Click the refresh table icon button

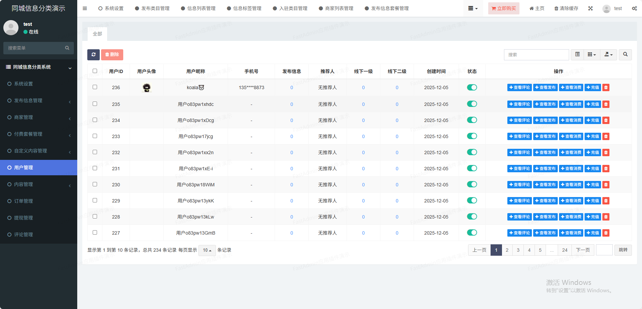coord(93,55)
